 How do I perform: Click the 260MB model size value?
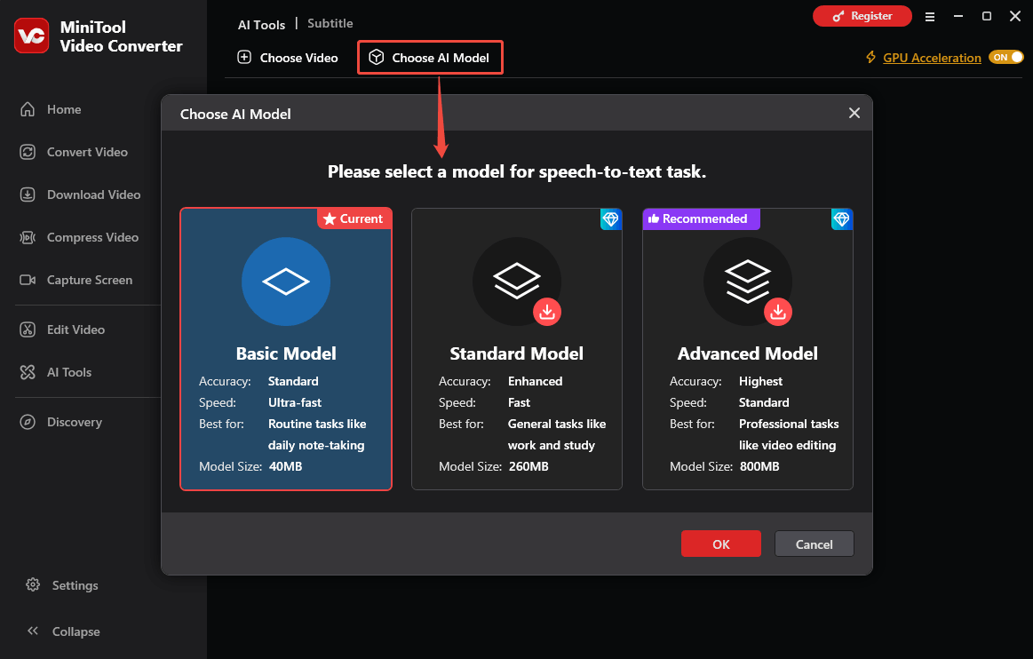click(x=528, y=466)
